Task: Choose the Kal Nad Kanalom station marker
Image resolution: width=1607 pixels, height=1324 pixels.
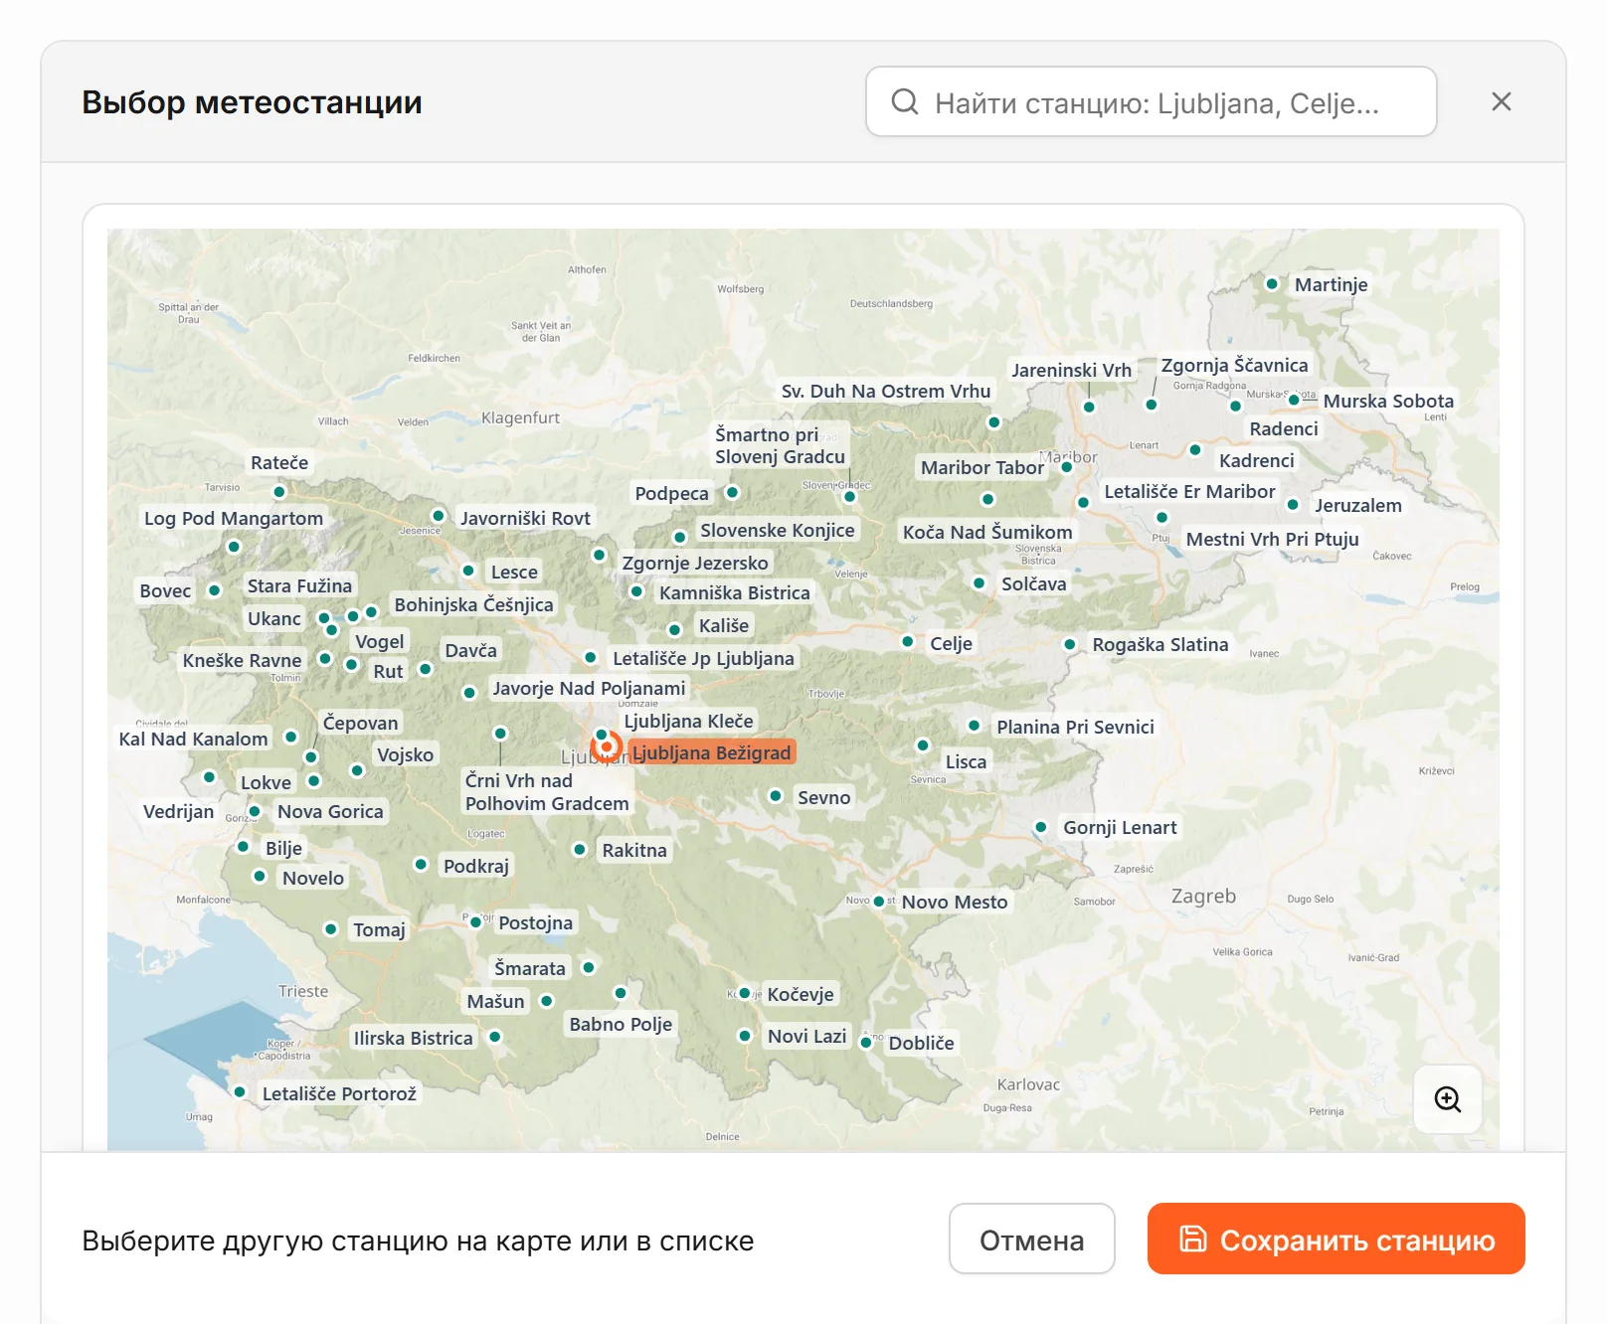Action: pyautogui.click(x=290, y=738)
